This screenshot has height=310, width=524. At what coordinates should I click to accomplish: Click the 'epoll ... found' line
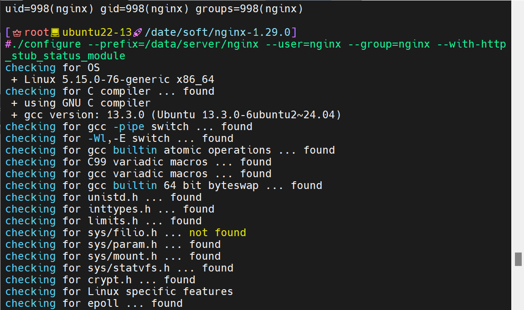click(93, 303)
